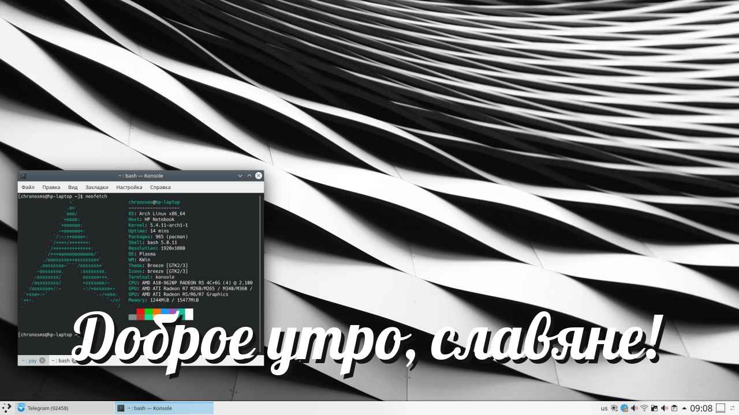Close the bash tab in Konsole
This screenshot has width=739, height=415.
pos(74,360)
